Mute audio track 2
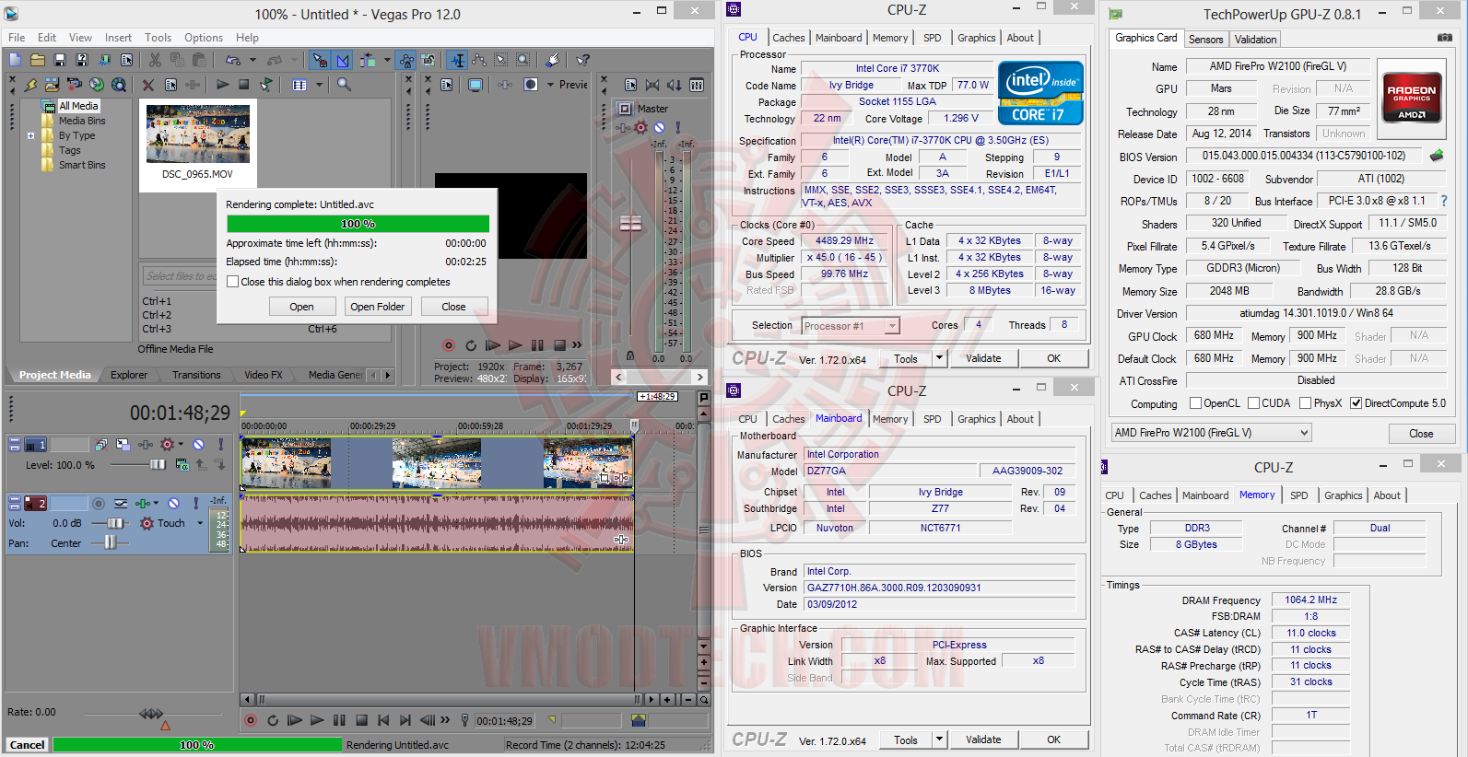This screenshot has height=757, width=1468. coord(173,504)
